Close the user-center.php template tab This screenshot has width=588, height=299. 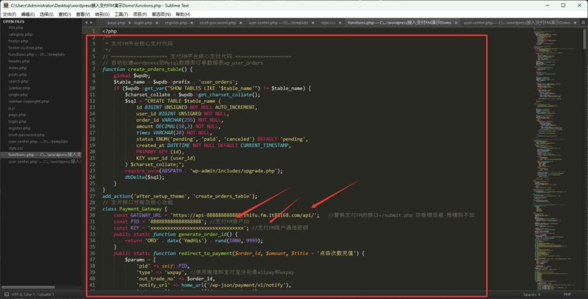click(313, 23)
